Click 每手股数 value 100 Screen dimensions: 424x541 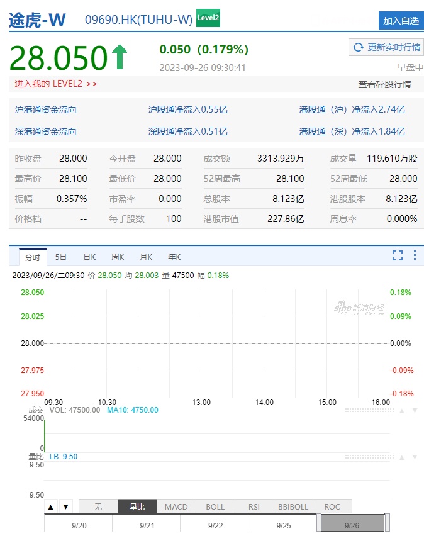174,219
